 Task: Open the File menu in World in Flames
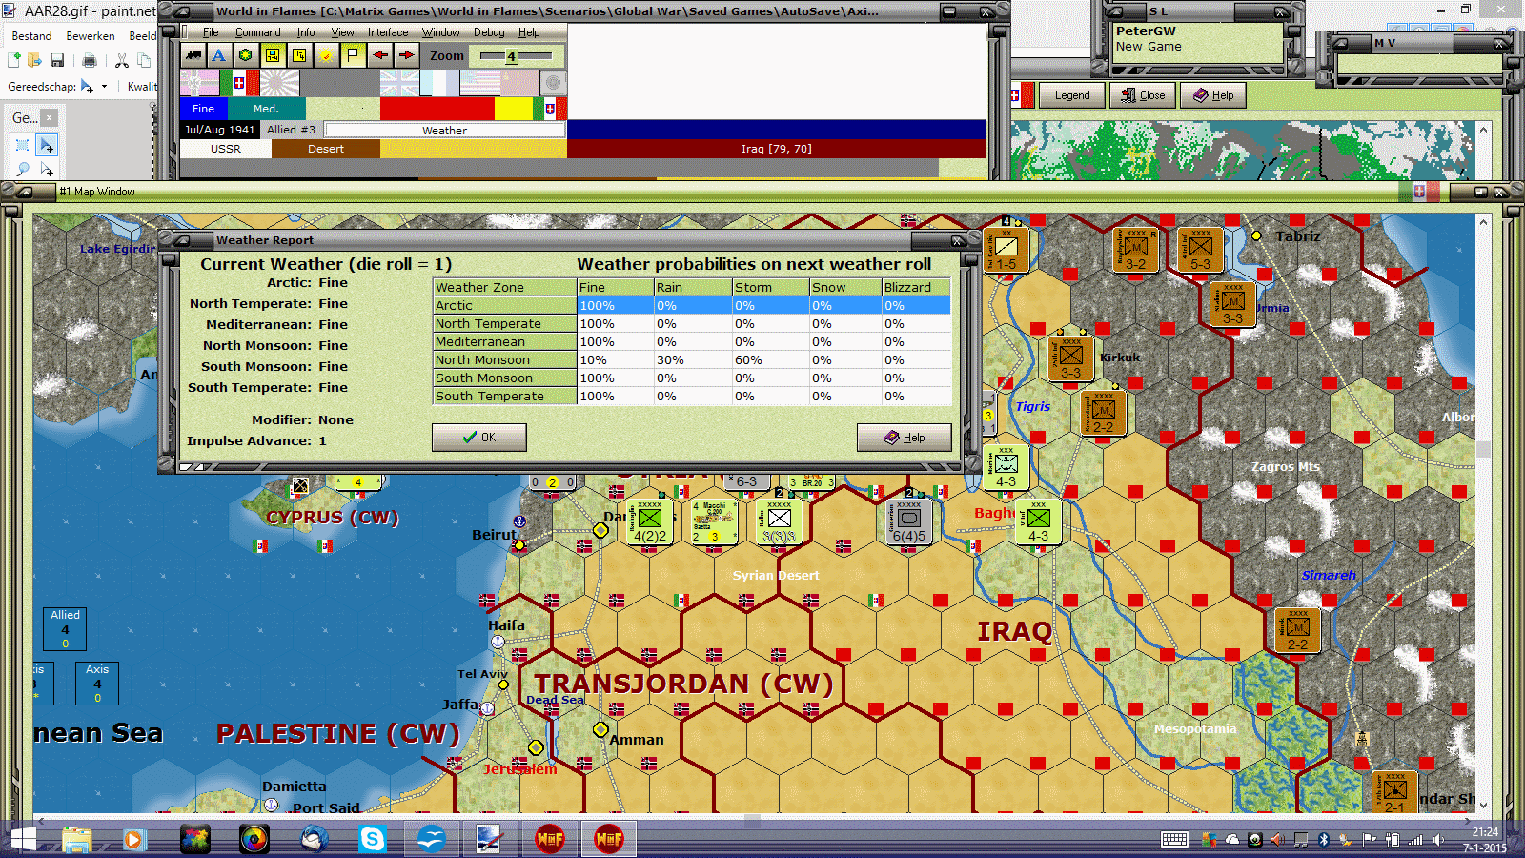(211, 32)
